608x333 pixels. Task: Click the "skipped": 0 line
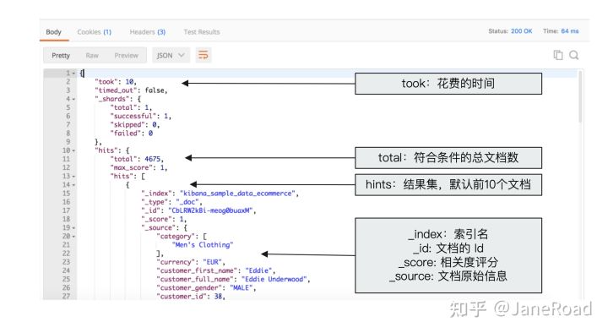[x=134, y=124]
